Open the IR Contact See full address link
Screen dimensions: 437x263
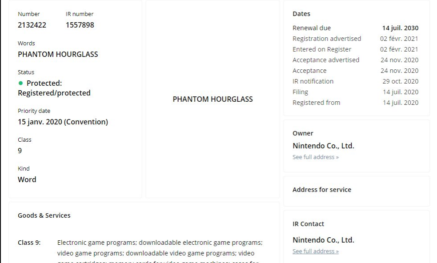coord(315,251)
